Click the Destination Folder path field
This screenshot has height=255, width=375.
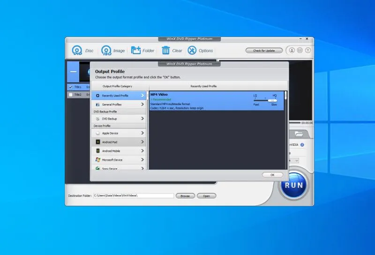click(x=133, y=196)
